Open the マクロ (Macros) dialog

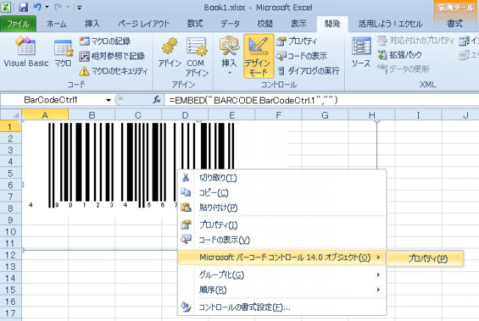pos(63,53)
